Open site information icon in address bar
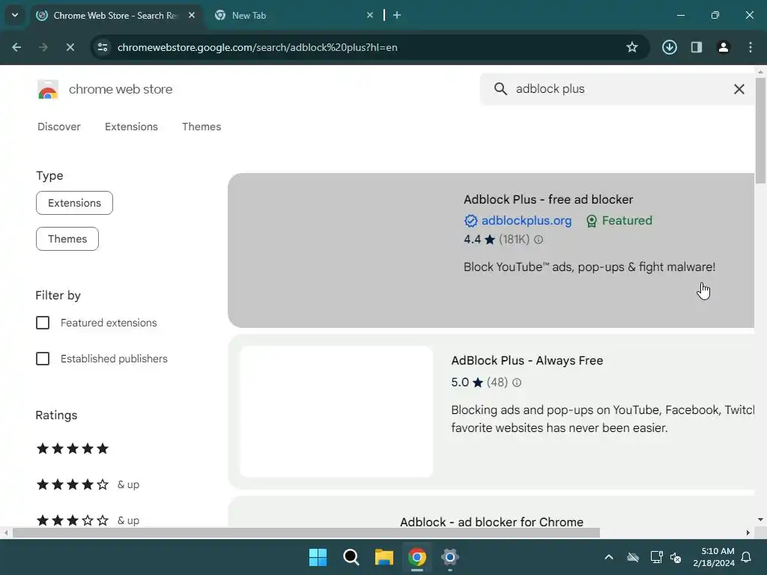This screenshot has width=767, height=575. click(103, 47)
